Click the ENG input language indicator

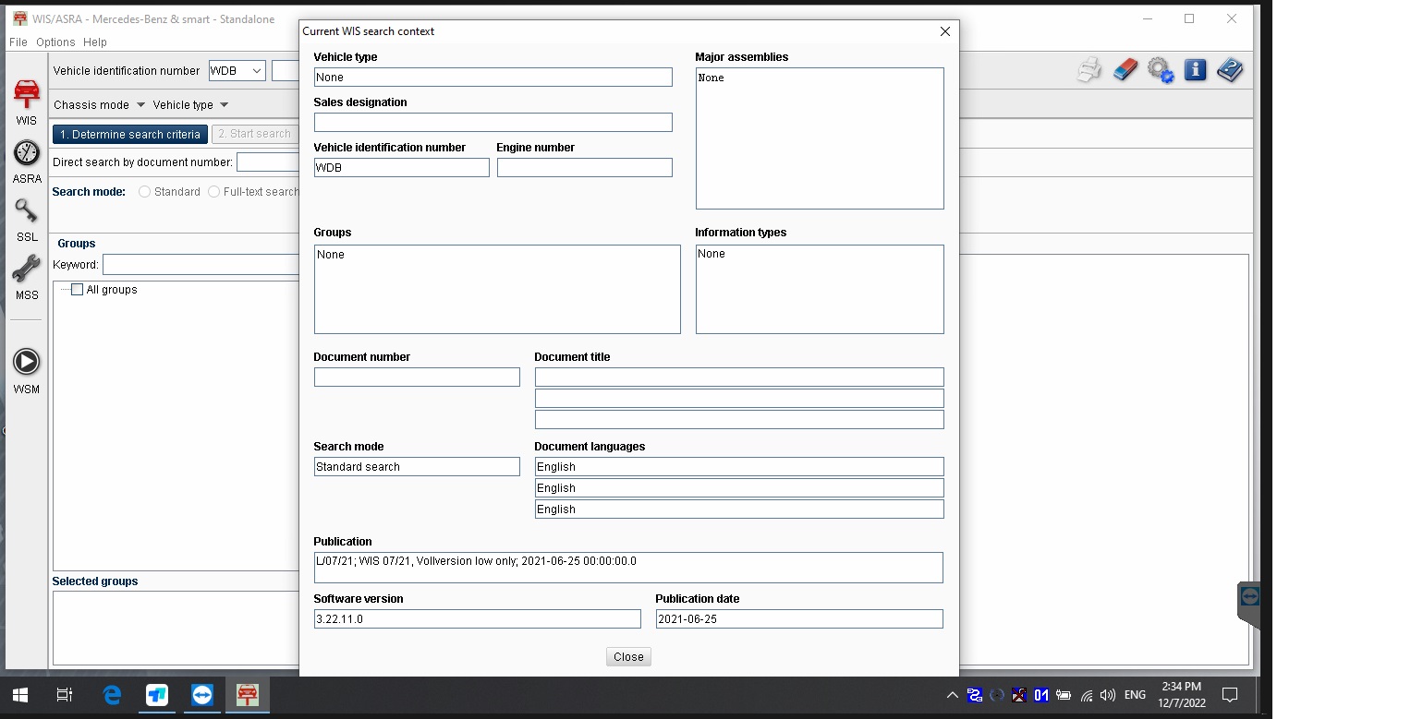[1135, 695]
